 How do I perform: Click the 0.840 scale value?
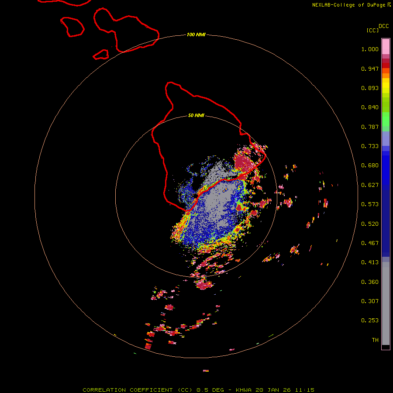click(370, 107)
